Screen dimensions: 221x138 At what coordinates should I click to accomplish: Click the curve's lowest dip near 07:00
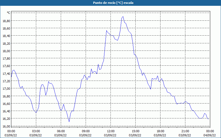tap(69, 122)
